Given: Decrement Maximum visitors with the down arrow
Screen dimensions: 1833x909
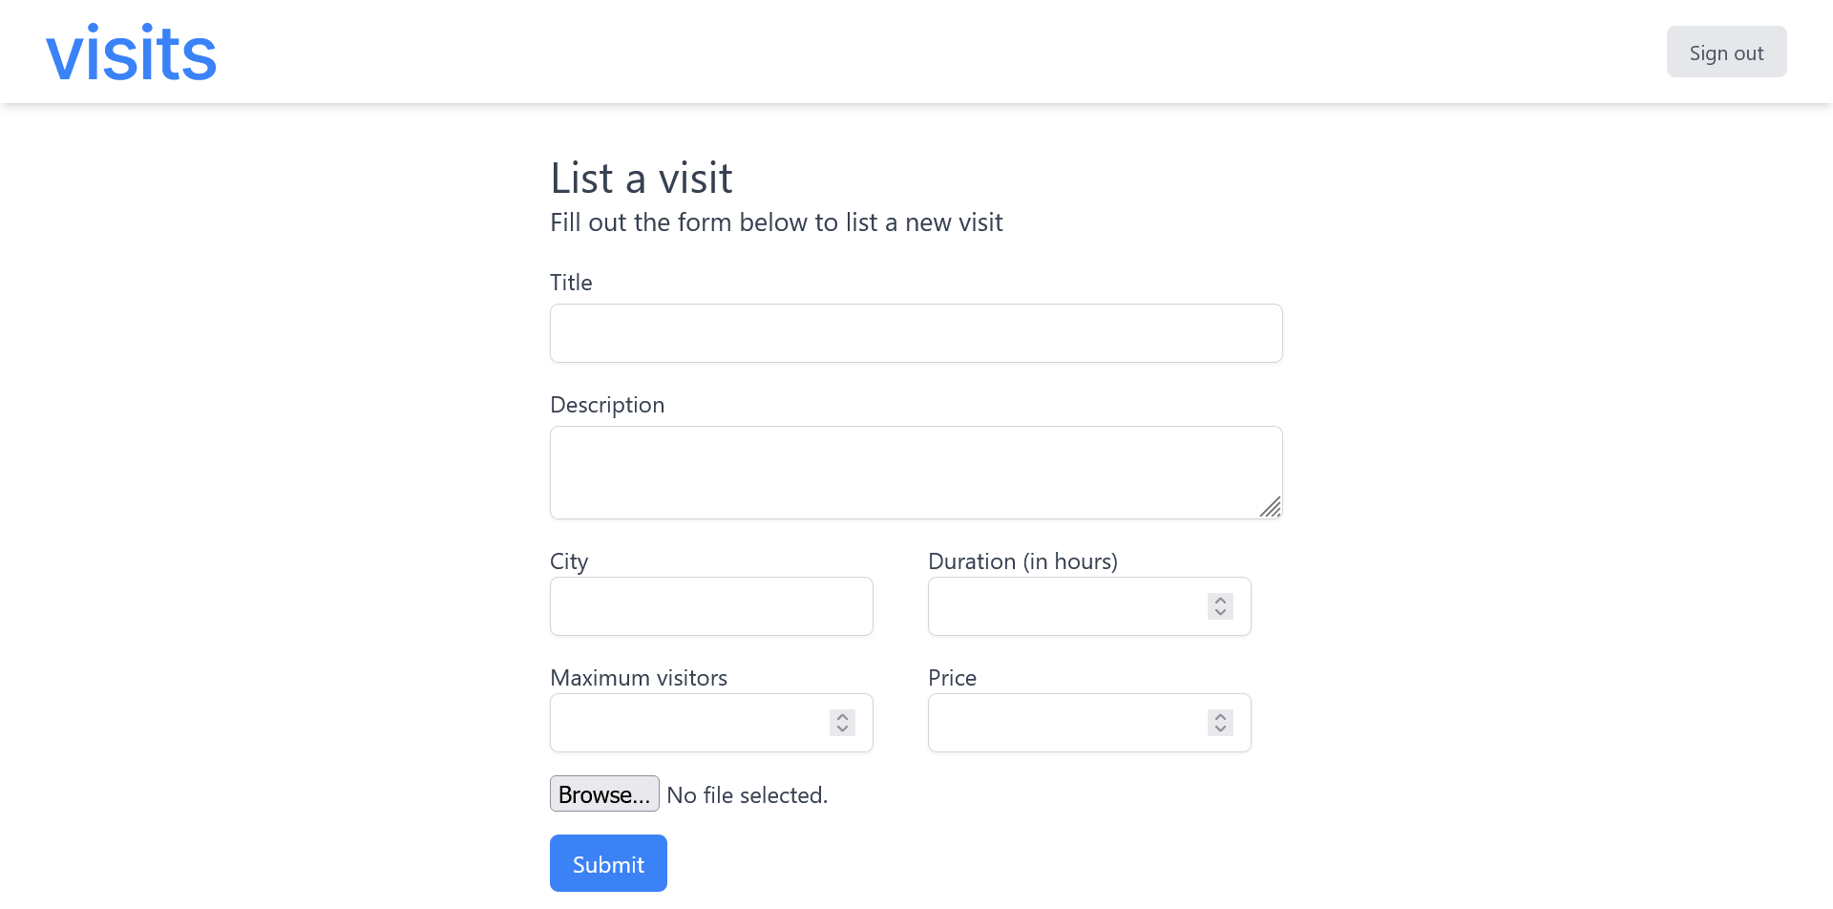Looking at the screenshot, I should 841,729.
